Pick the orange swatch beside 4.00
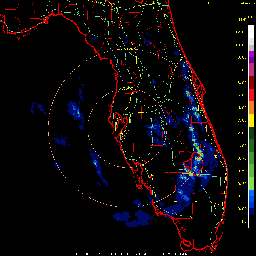Viewport: 256px width, 256px height. [x=251, y=108]
